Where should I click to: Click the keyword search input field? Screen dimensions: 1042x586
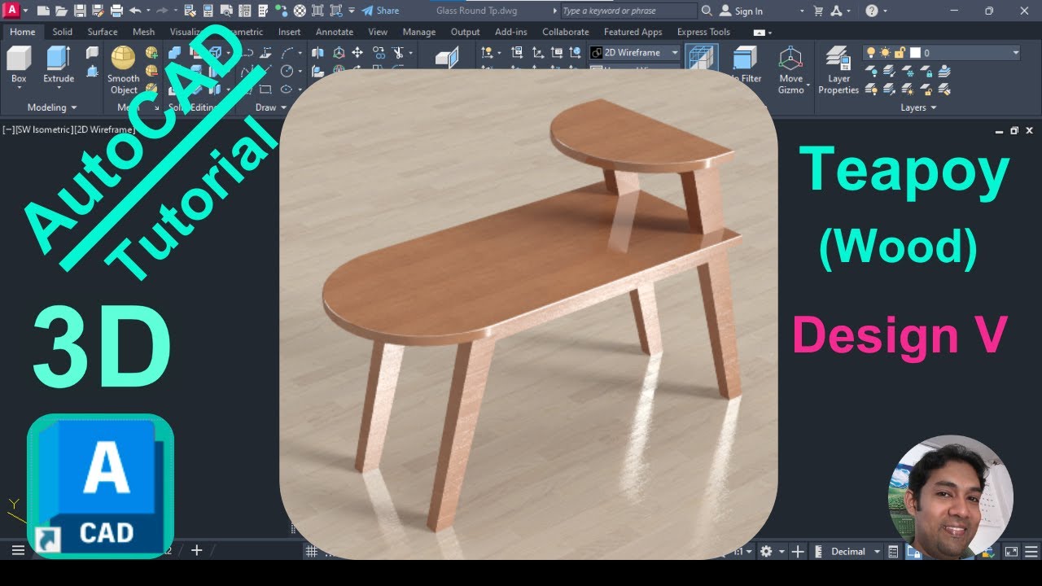(628, 11)
